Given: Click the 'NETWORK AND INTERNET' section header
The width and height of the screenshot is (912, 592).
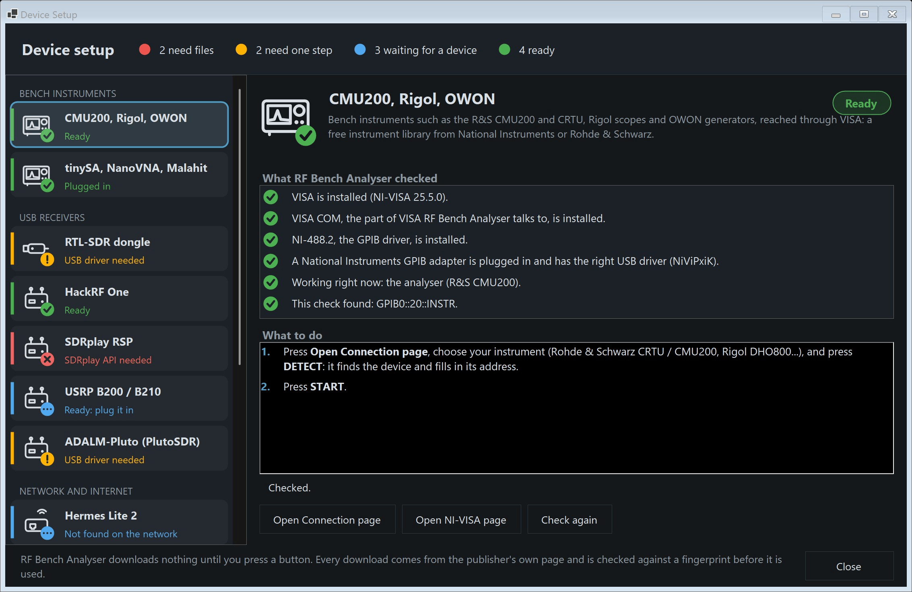Looking at the screenshot, I should click(x=76, y=491).
